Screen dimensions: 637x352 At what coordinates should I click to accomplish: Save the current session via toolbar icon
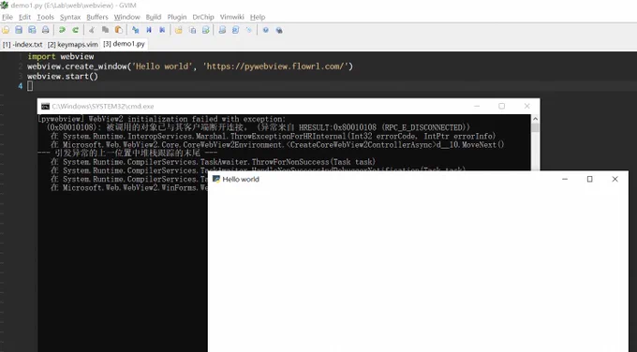(193, 30)
